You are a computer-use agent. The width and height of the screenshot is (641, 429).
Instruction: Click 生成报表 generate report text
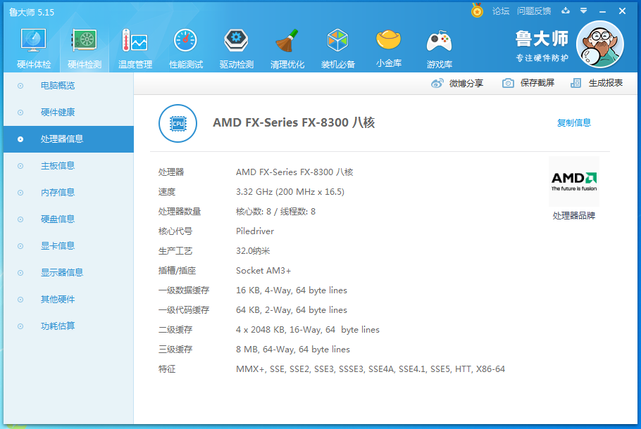click(x=606, y=83)
